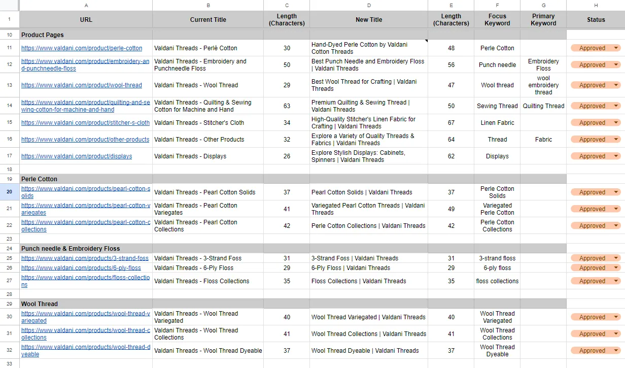The image size is (625, 368).
Task: Select row 10 header
Action: tap(10, 35)
